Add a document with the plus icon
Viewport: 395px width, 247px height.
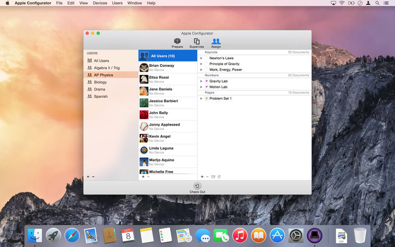[201, 176]
